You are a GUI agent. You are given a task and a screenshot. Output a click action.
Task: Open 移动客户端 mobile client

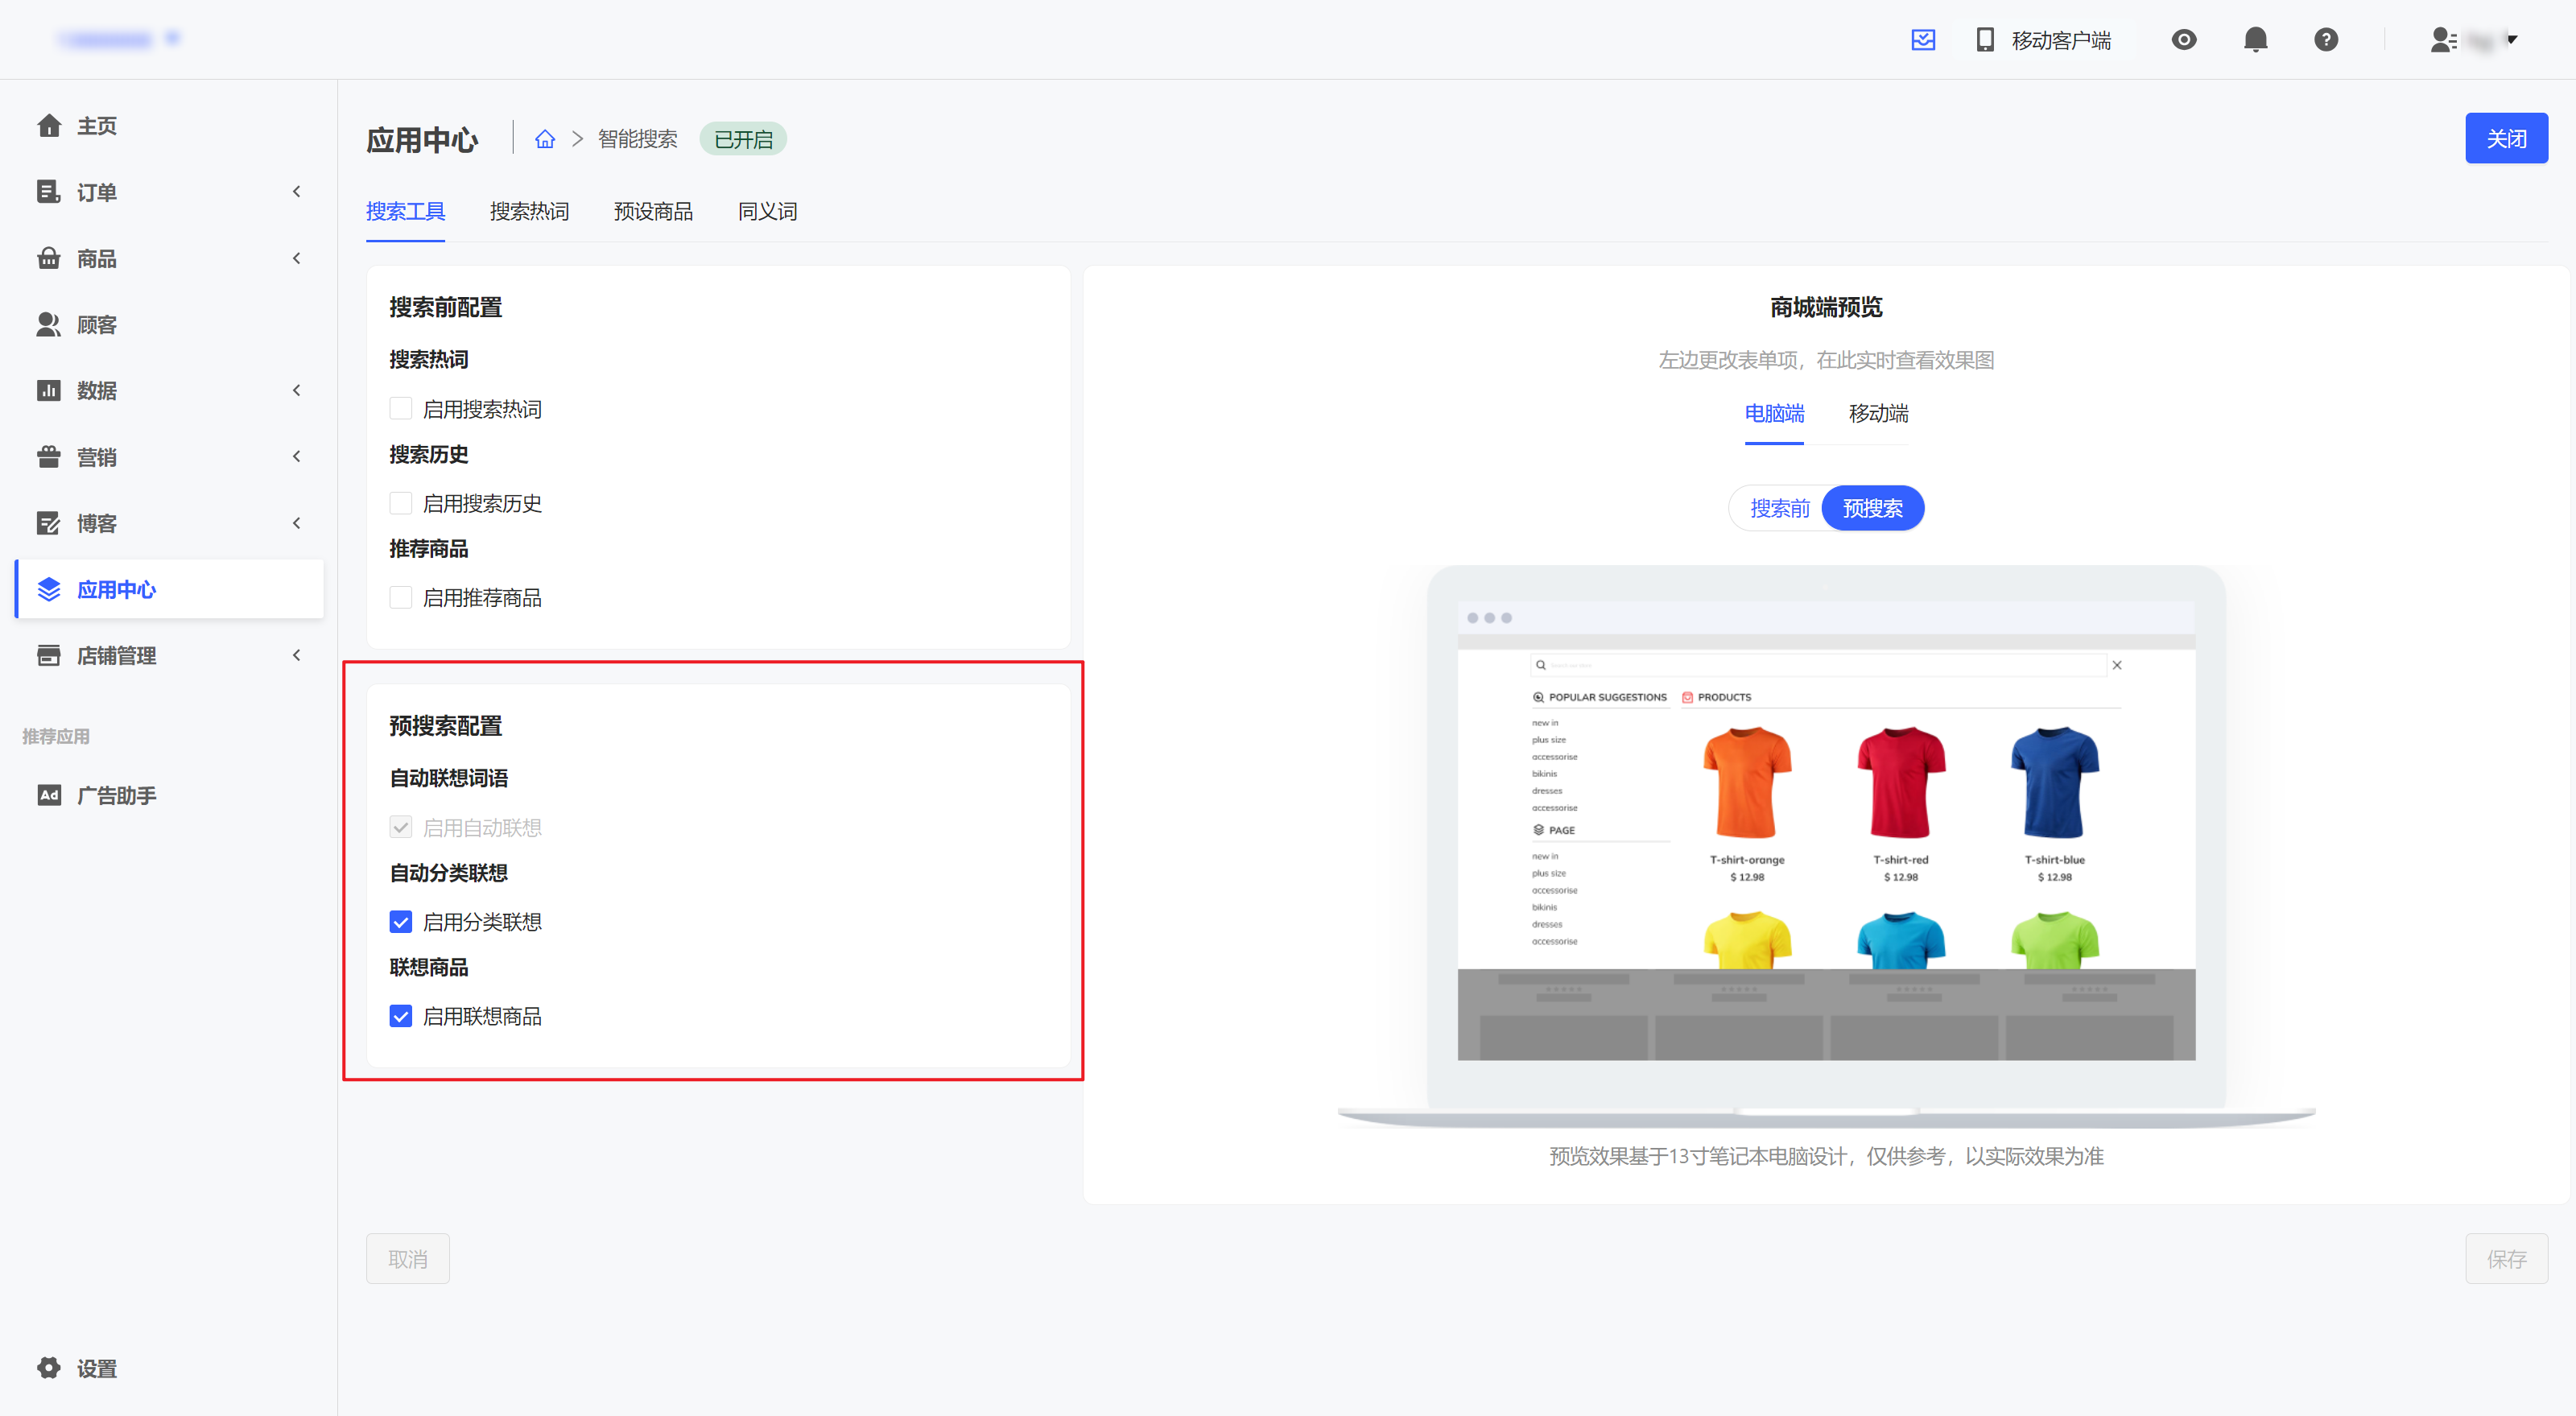tap(2044, 40)
